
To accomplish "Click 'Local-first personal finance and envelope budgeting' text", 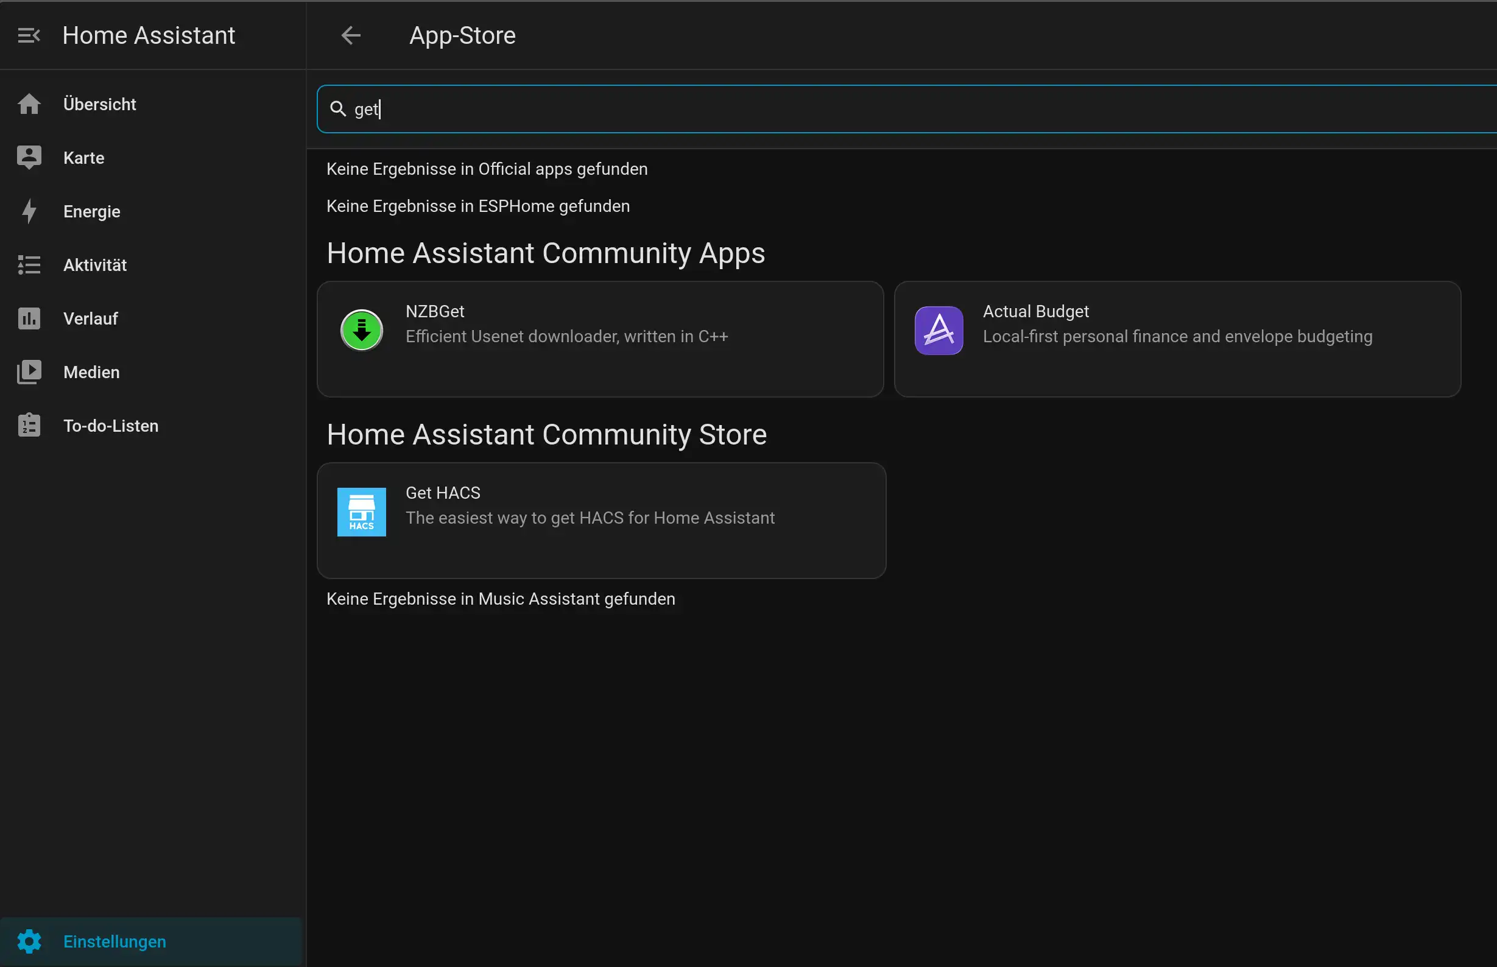I will [1177, 337].
